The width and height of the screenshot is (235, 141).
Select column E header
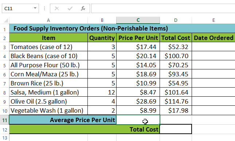click(x=214, y=20)
